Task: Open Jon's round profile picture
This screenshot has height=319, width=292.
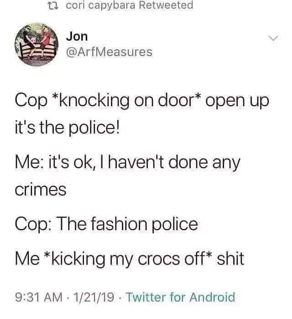Action: coord(36,45)
